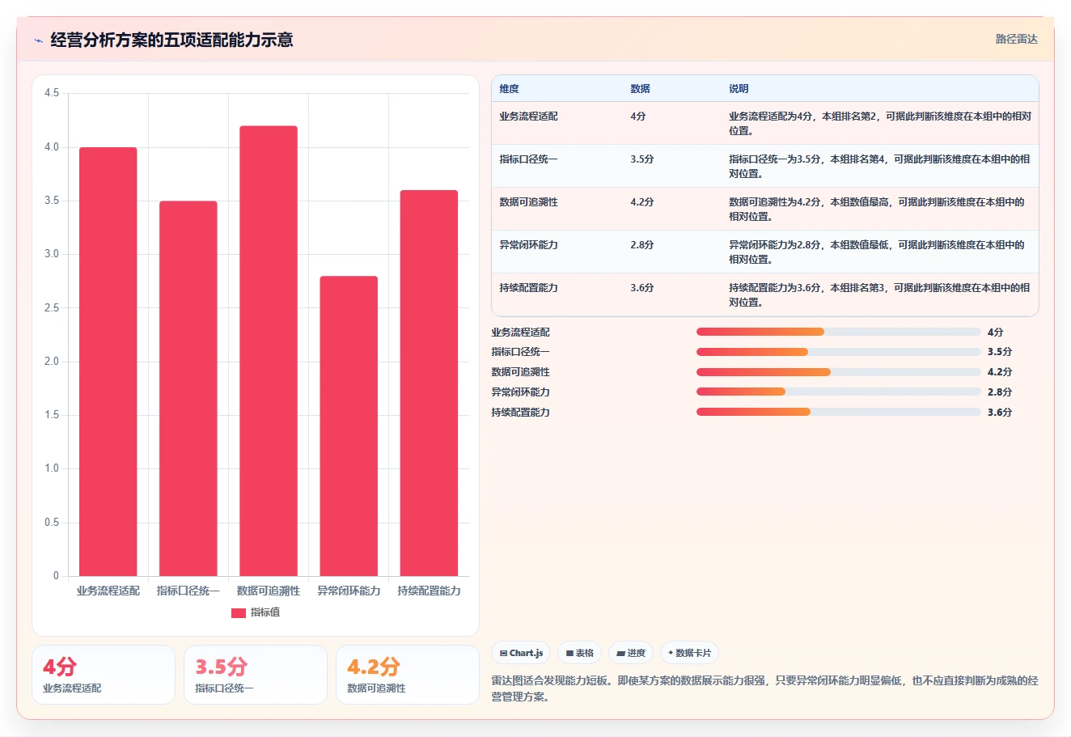Click the 数据可追溯性 bar in chart

(x=269, y=351)
